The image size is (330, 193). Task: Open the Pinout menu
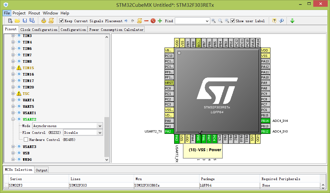[34, 13]
